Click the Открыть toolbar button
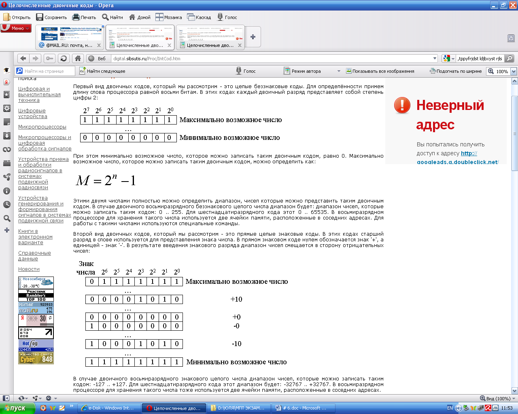 tap(17, 17)
